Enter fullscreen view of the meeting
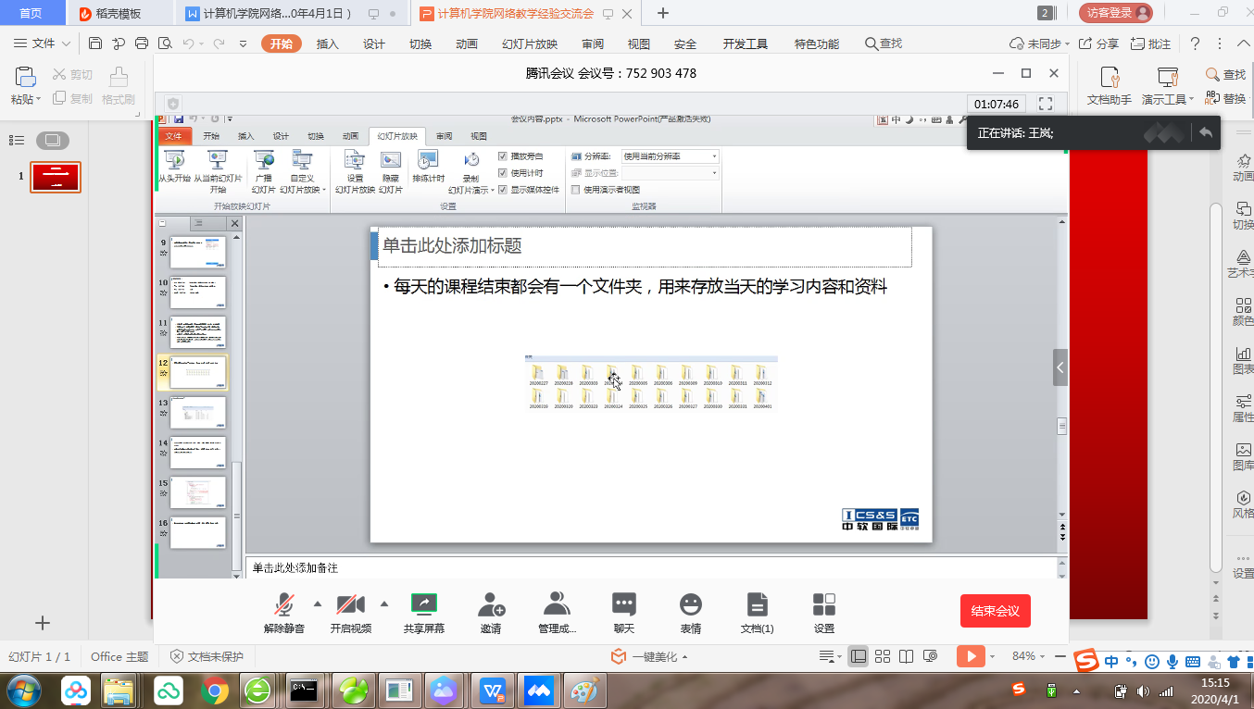The image size is (1254, 709). [1046, 104]
